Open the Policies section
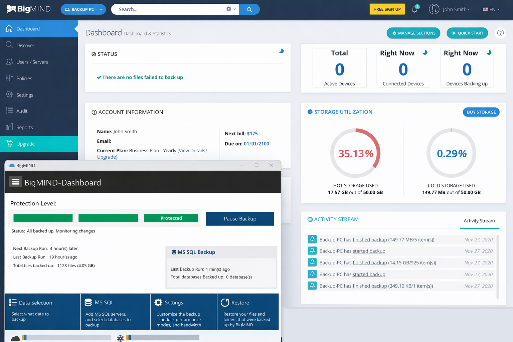513x342 pixels. tap(10, 78)
